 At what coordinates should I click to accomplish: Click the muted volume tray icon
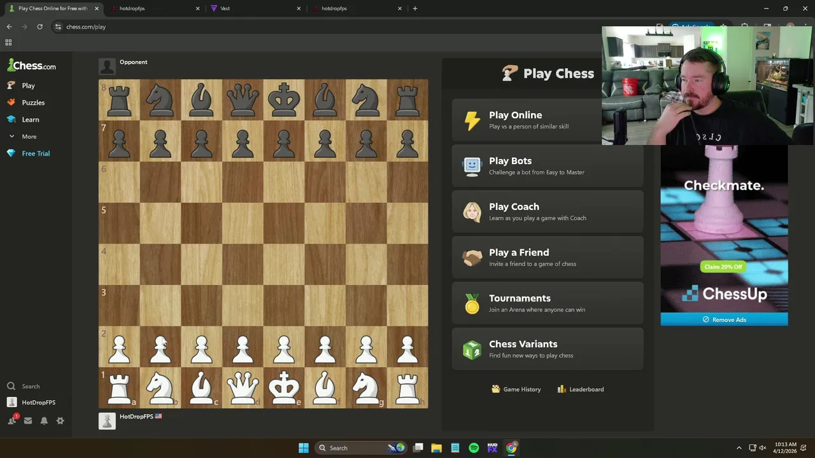762,448
